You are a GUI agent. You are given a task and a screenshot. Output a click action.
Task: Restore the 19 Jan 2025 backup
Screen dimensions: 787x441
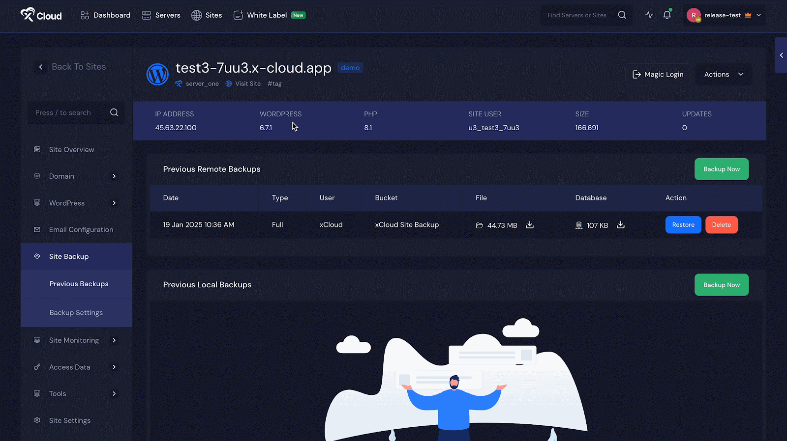[x=683, y=225]
